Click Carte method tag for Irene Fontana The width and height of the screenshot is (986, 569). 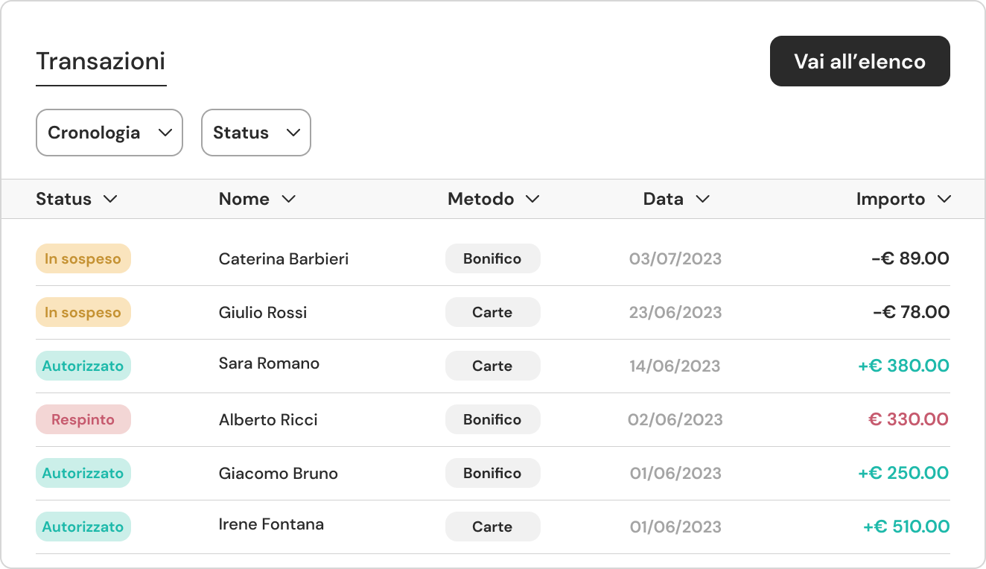coord(492,527)
